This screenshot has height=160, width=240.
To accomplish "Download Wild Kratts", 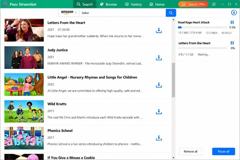I will (x=159, y=112).
